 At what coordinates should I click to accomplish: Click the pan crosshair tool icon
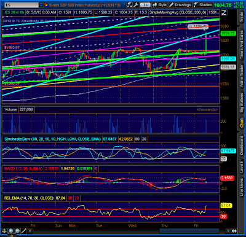pos(4,231)
